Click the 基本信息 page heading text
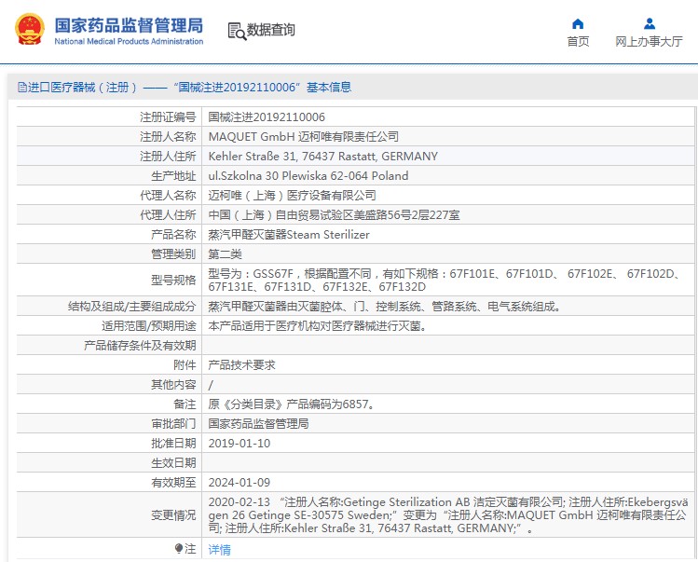698x562 pixels. point(329,88)
